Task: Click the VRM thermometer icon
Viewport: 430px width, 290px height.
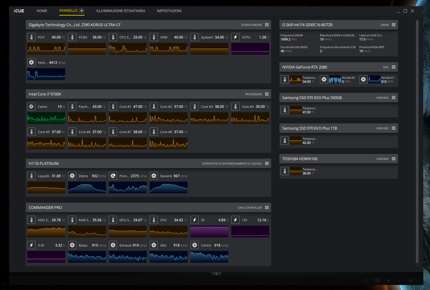Action: pos(154,37)
